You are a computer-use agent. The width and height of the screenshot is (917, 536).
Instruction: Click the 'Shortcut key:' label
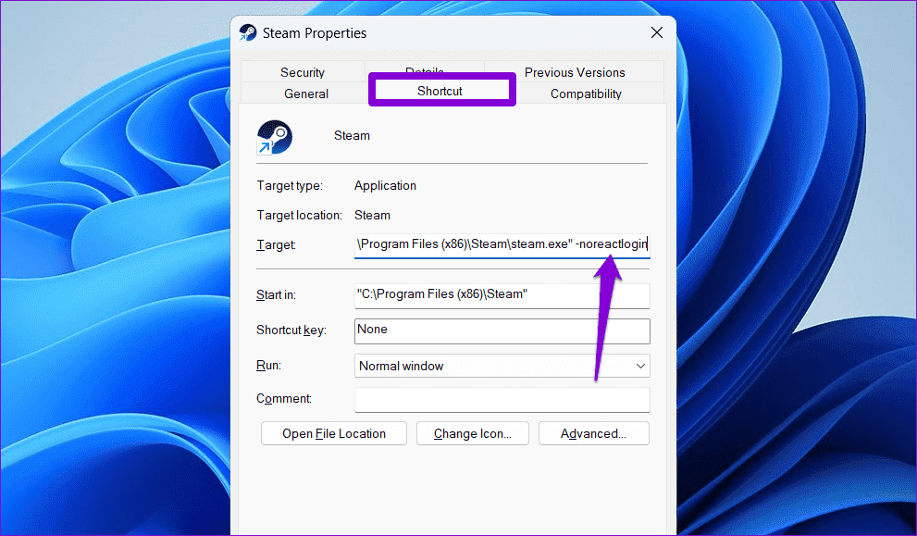291,330
